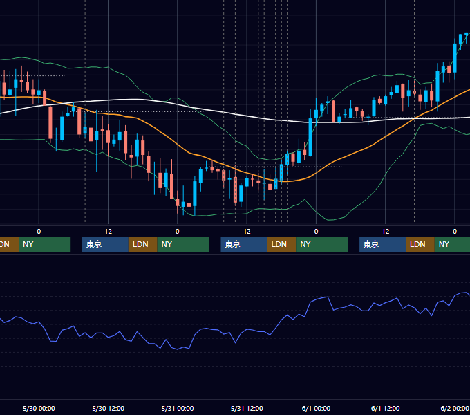470x415 pixels.
Task: Click the 6/1 00:00 time axis label
Action: click(316, 408)
